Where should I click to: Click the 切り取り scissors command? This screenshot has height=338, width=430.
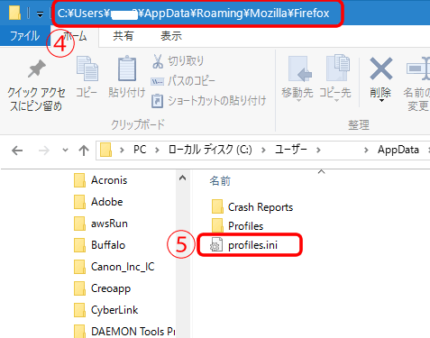tap(178, 61)
